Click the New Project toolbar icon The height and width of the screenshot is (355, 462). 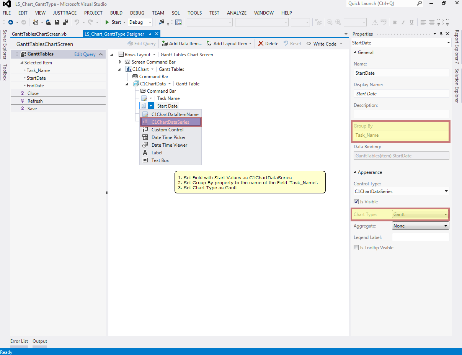[35, 22]
